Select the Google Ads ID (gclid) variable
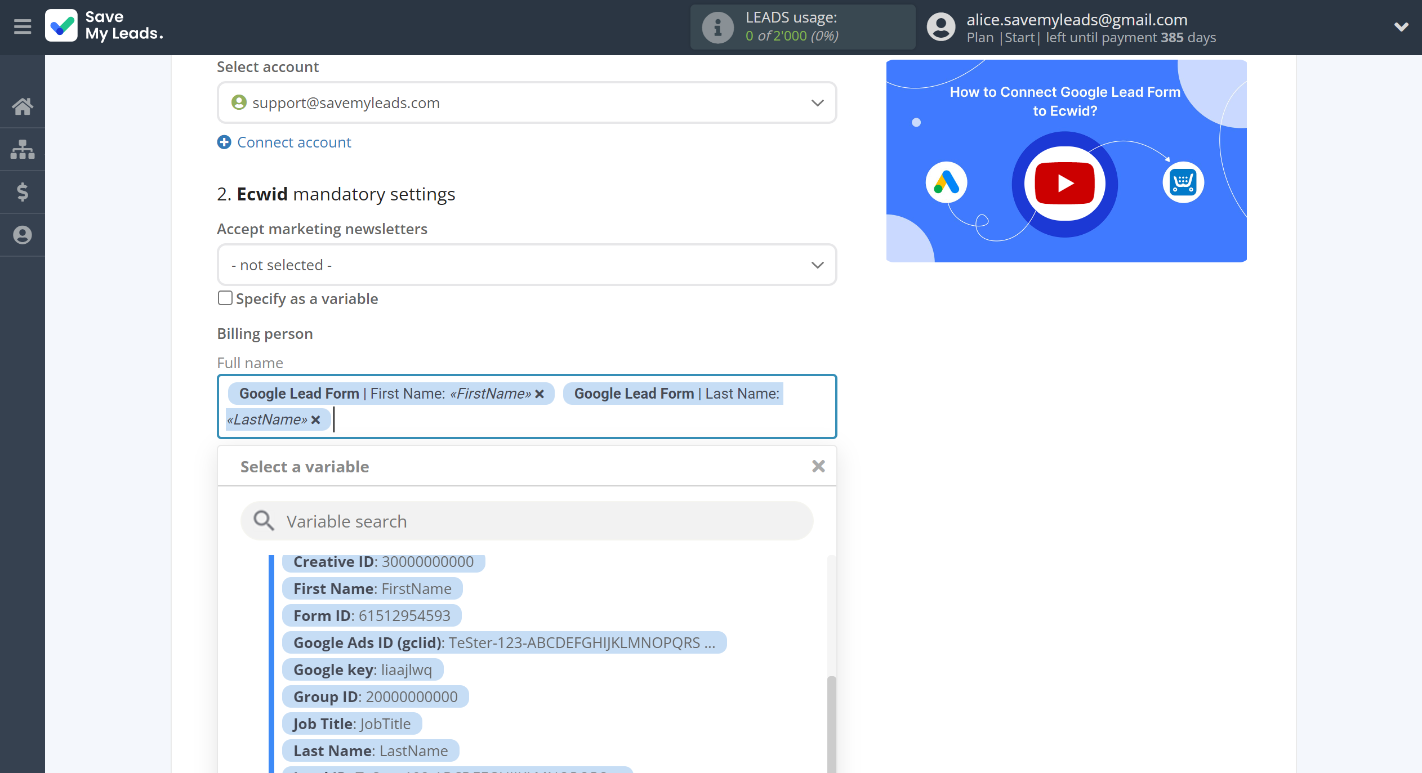 504,643
